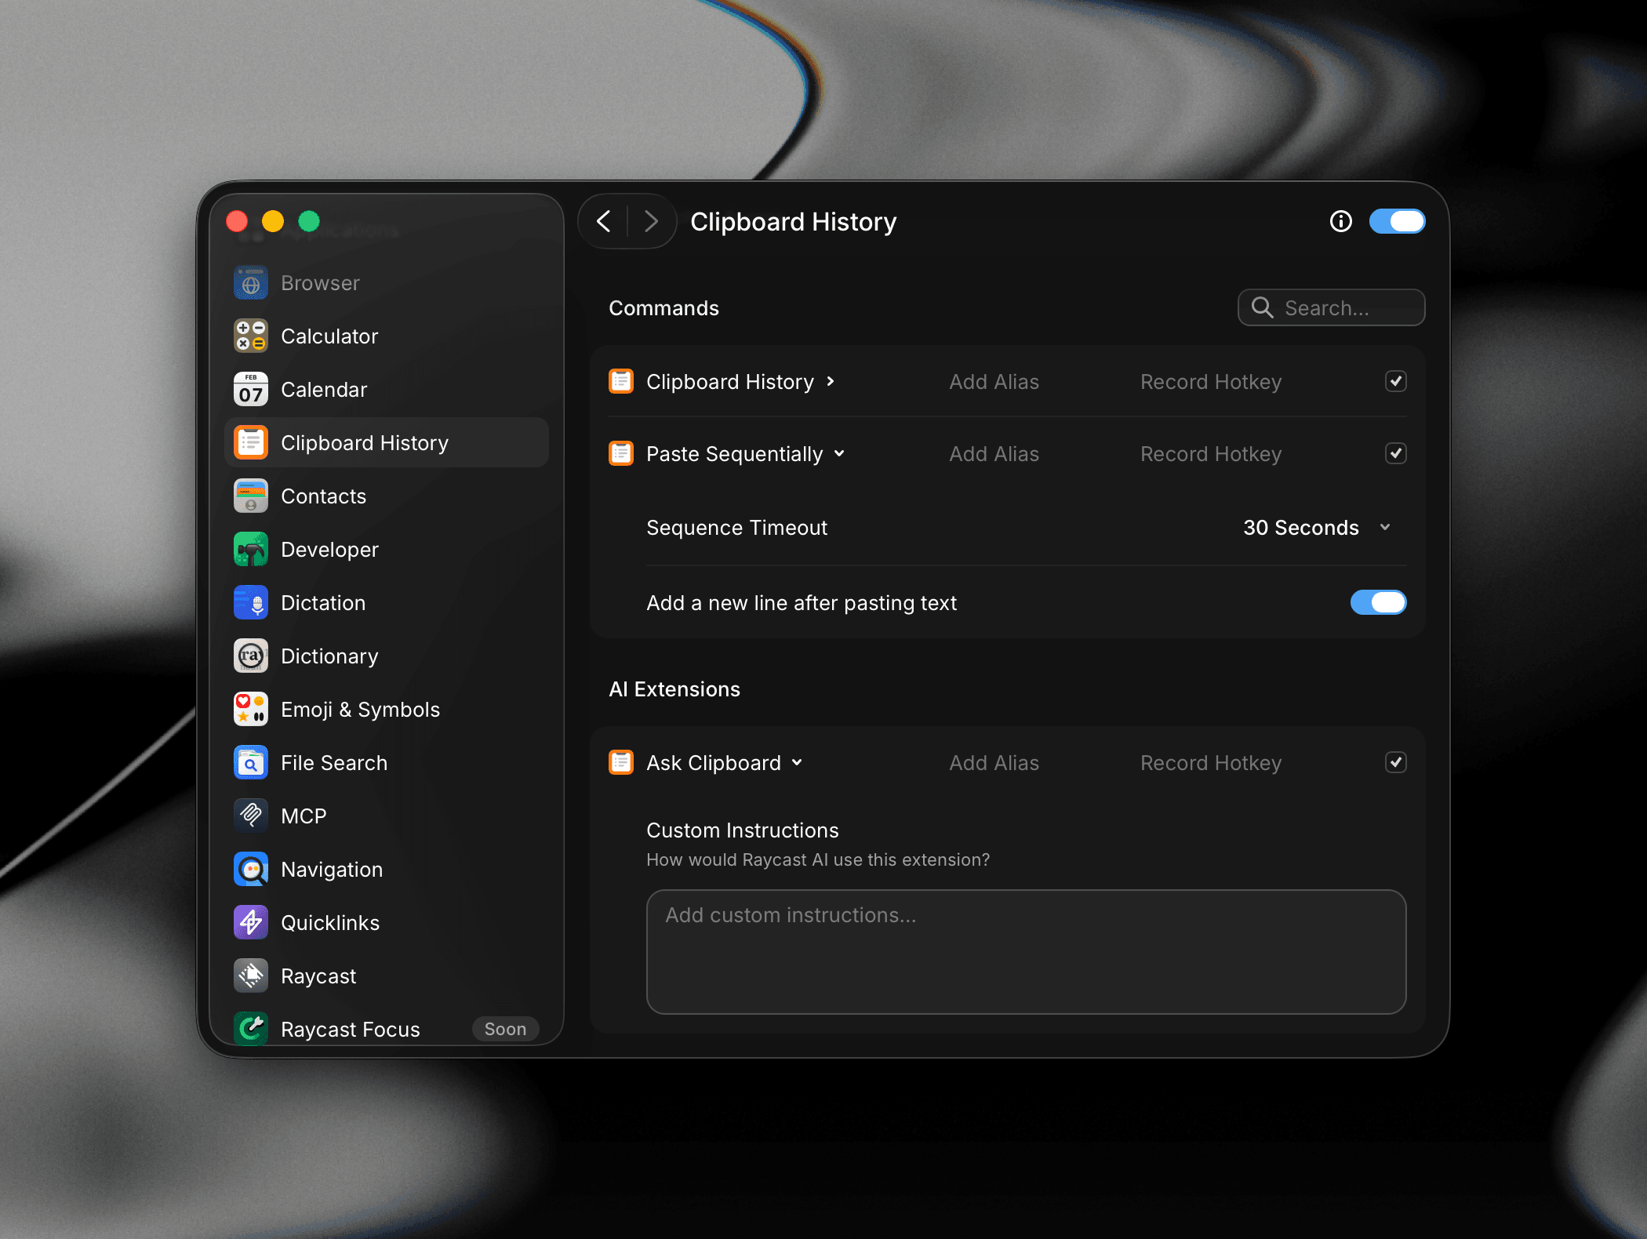Viewport: 1647px width, 1239px height.
Task: Click the Calendar 07 icon
Action: point(251,390)
